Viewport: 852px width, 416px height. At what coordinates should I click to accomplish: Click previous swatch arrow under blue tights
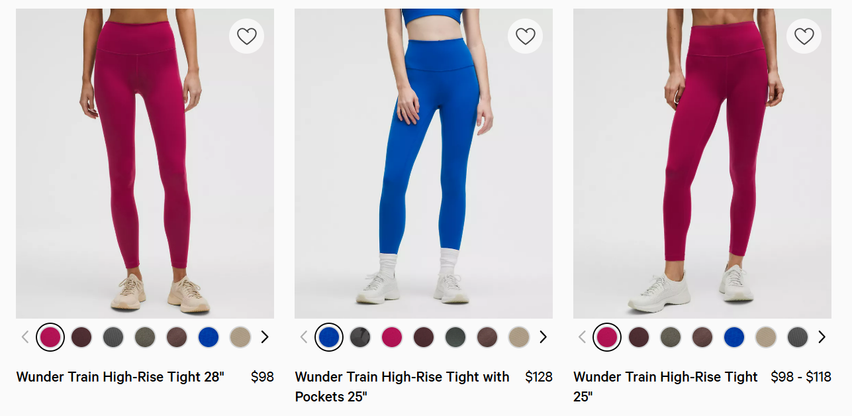[x=304, y=337]
